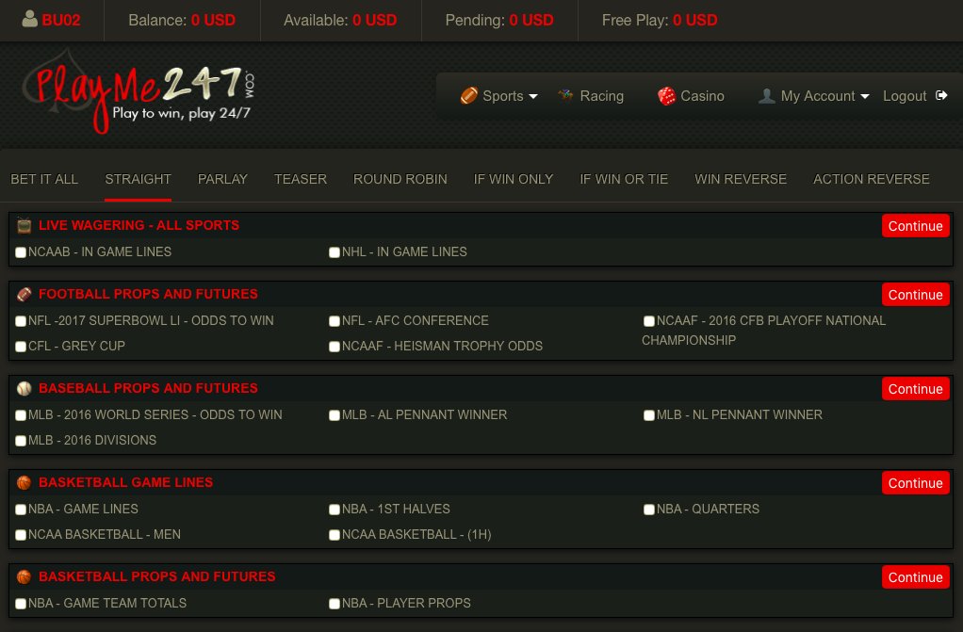Click Continue for Basketball Game Lines
Viewport: 963px width, 632px height.
915,483
